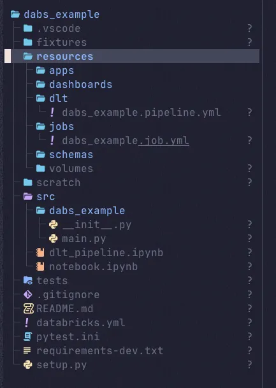The image size is (276, 388).
Task: Click the text file icon beside requirements-dev.txt
Action: coord(27,351)
